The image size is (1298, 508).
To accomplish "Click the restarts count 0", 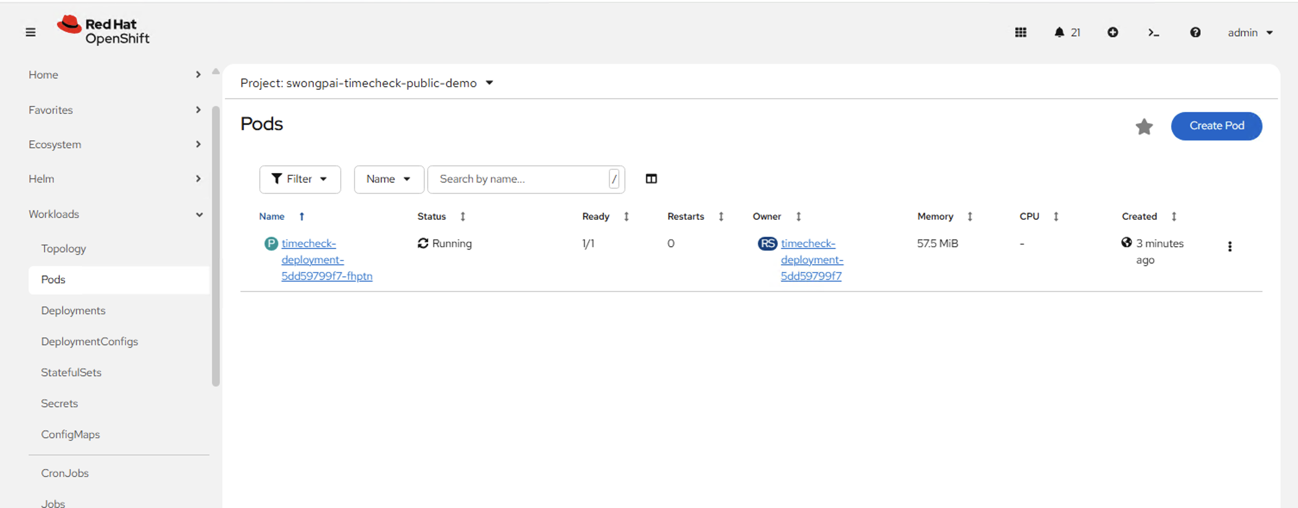I will click(671, 244).
